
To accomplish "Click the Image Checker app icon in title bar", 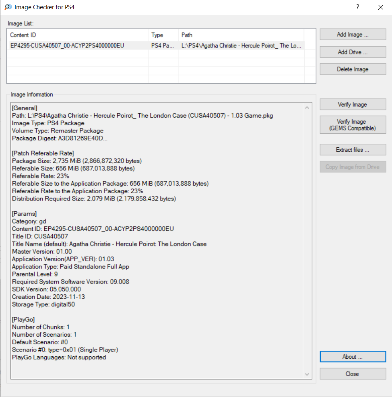I will (8, 7).
